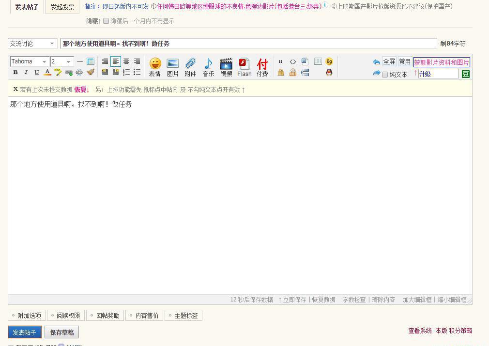The image size is (489, 346).
Task: Insert Flash content
Action: coord(244,67)
